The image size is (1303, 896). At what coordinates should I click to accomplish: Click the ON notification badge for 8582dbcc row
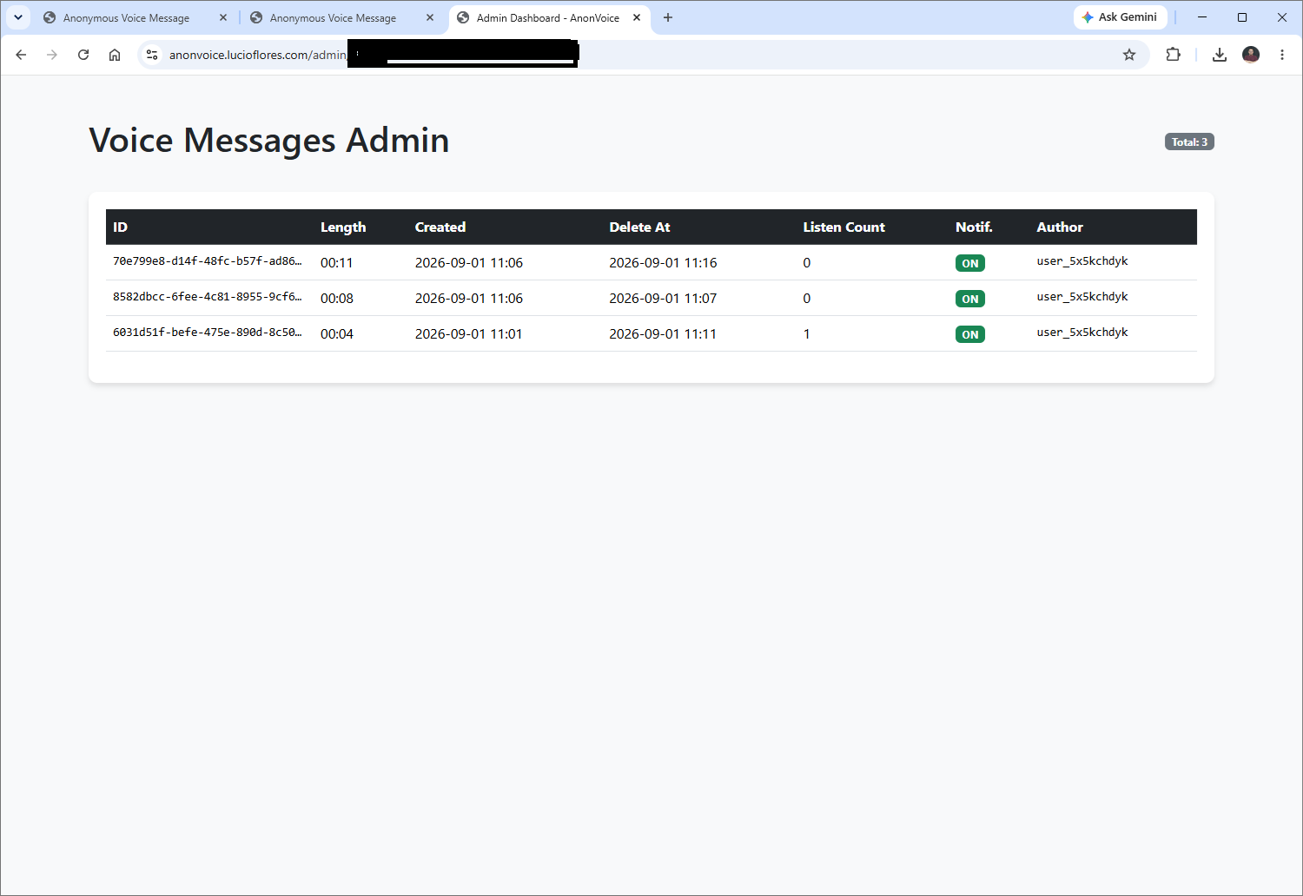click(x=970, y=299)
